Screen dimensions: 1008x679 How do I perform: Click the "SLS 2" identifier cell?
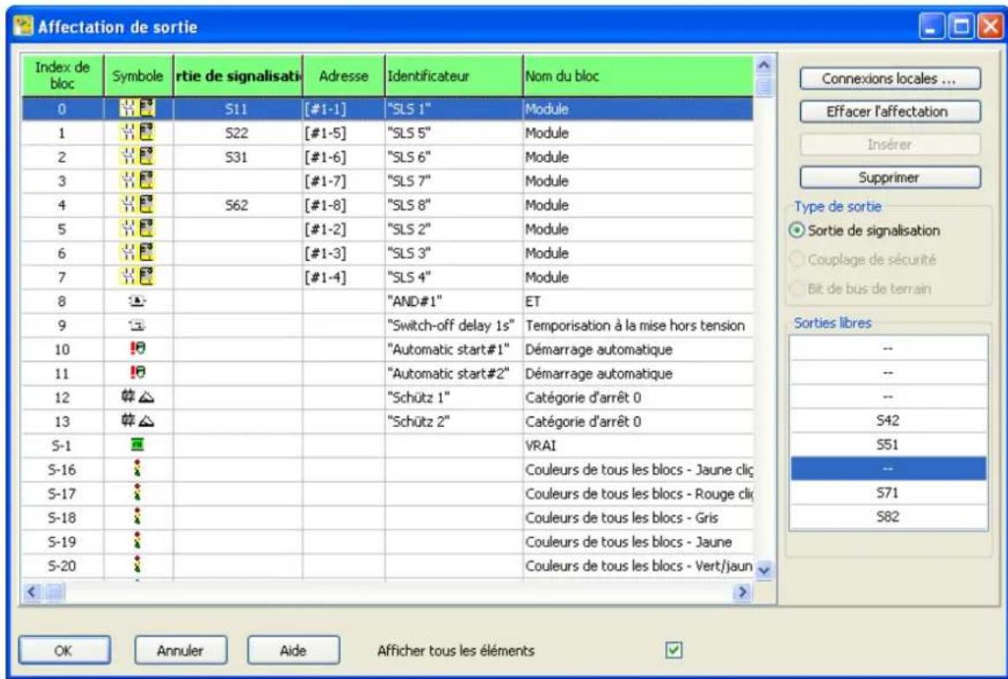[454, 230]
